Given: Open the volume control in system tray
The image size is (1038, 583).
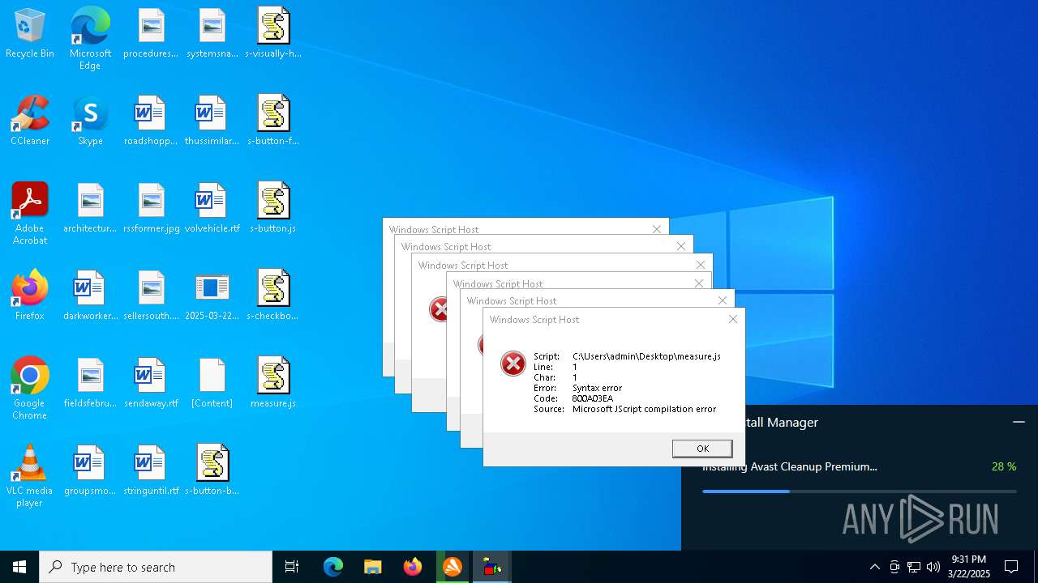Looking at the screenshot, I should 933,567.
